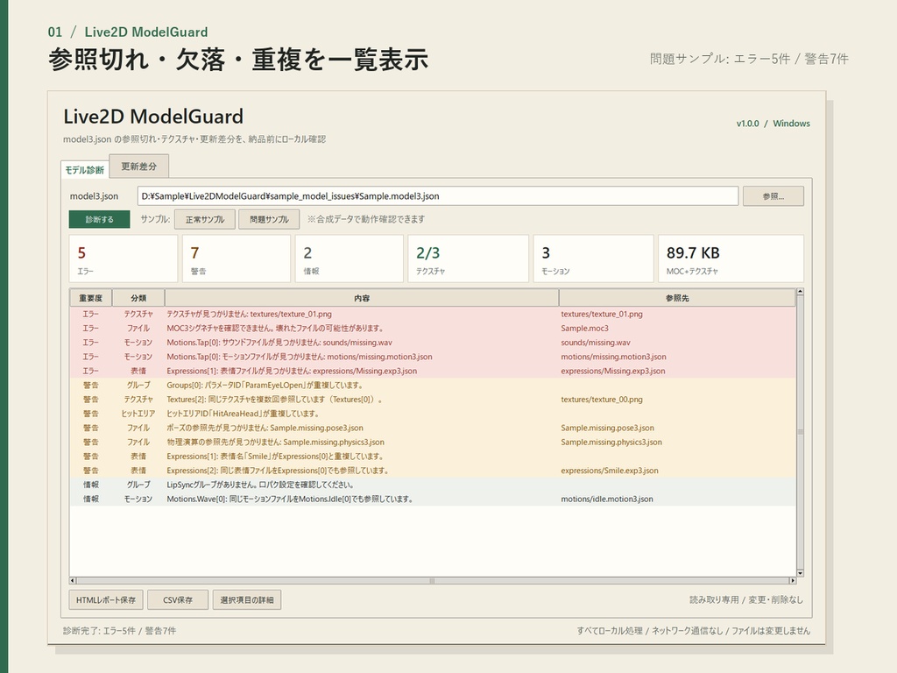The image size is (897, 673).
Task: Click the textures/texture_00.png reference cell
Action: pyautogui.click(x=602, y=400)
